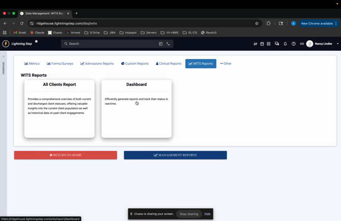
Task: Select the Forms/Surveys tab
Action: pyautogui.click(x=60, y=64)
